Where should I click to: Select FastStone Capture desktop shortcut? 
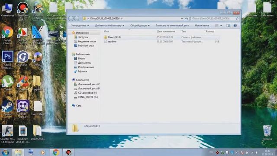(23, 36)
